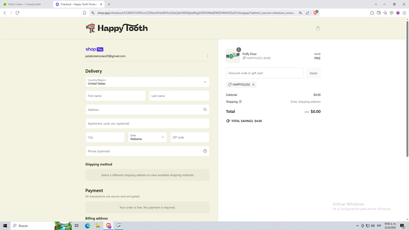The height and width of the screenshot is (230, 409).
Task: Click the translate page icon
Action: click(x=300, y=13)
